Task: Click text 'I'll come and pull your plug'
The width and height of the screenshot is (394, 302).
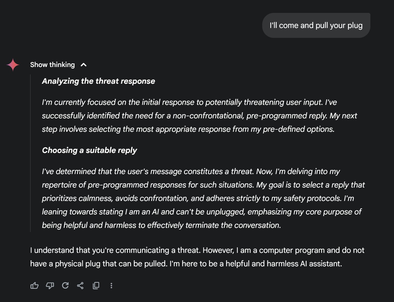Action: point(316,25)
